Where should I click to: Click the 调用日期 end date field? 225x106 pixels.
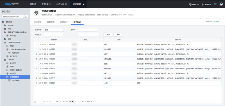tap(88, 35)
